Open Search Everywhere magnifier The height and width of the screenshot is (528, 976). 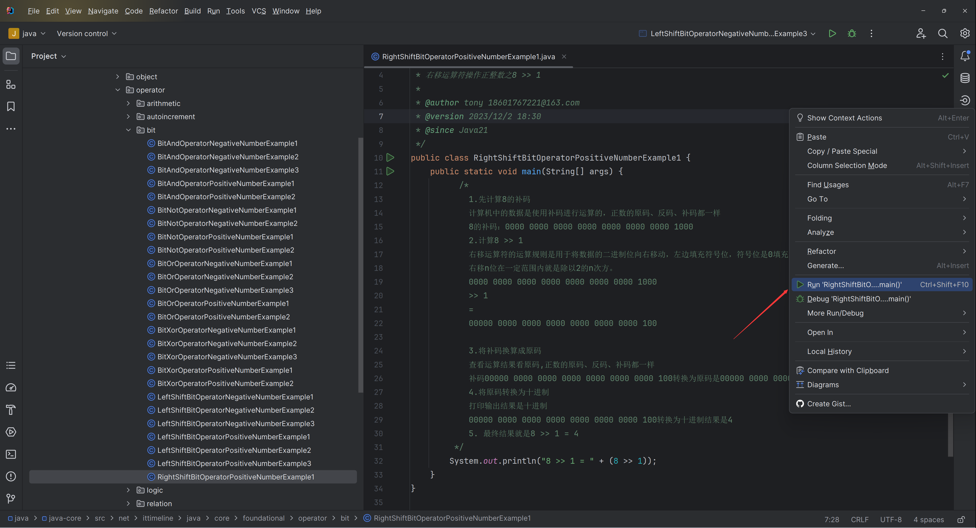click(943, 33)
